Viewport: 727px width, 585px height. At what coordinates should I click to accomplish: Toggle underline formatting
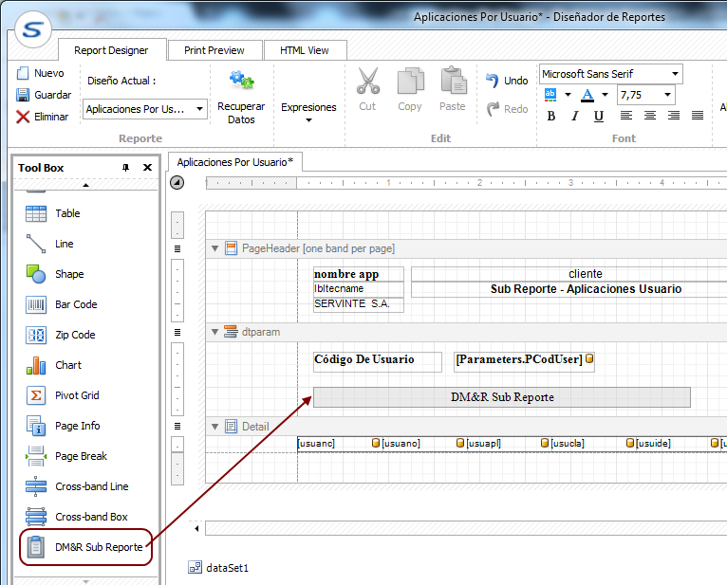pyautogui.click(x=598, y=117)
